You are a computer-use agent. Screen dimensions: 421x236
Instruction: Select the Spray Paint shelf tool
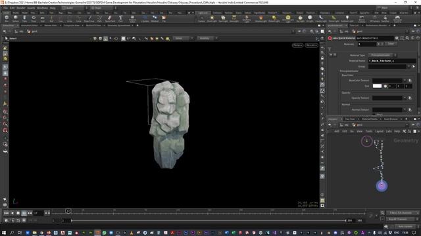[x=110, y=18]
